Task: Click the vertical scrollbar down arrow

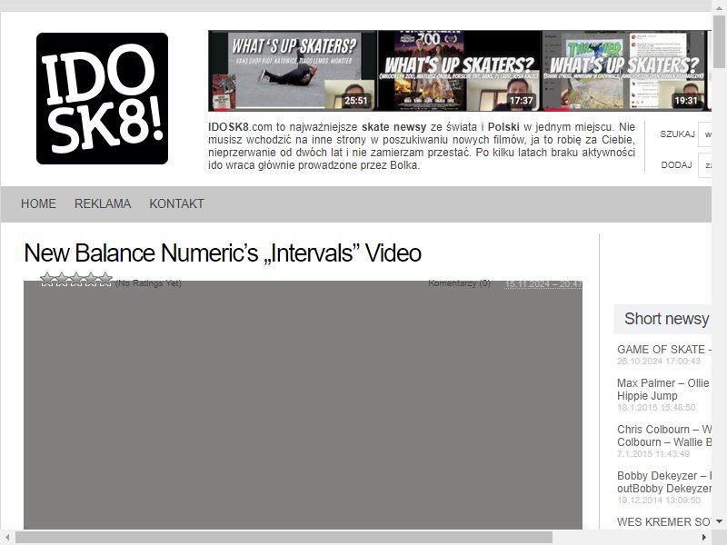Action: pos(719,521)
